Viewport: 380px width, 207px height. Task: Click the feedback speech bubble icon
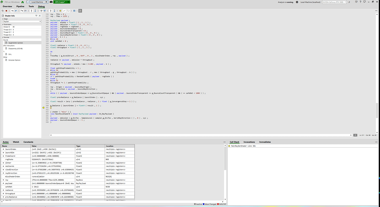pos(365,2)
